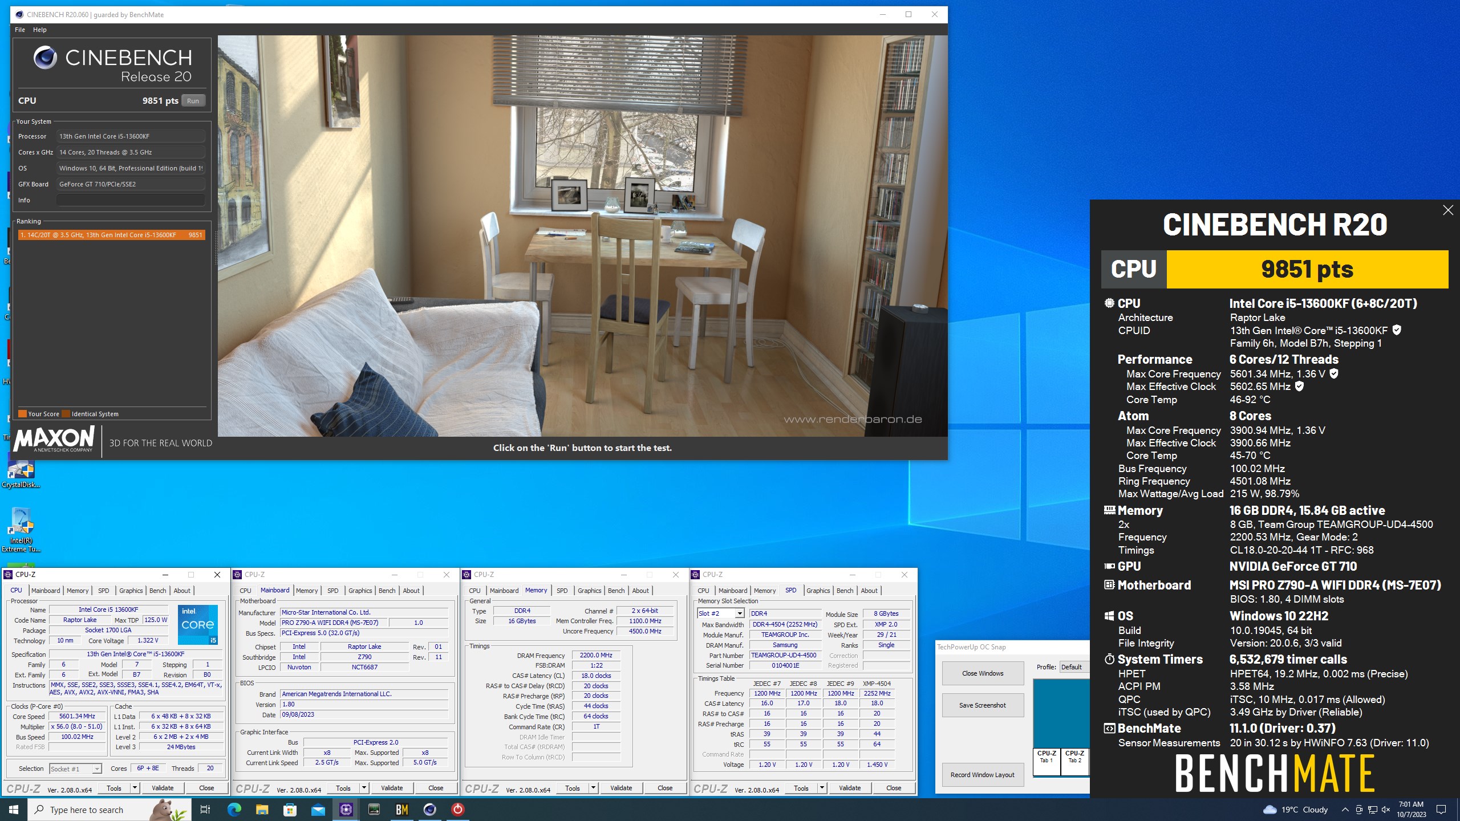Open the Windows Start menu
The width and height of the screenshot is (1460, 821).
point(14,810)
